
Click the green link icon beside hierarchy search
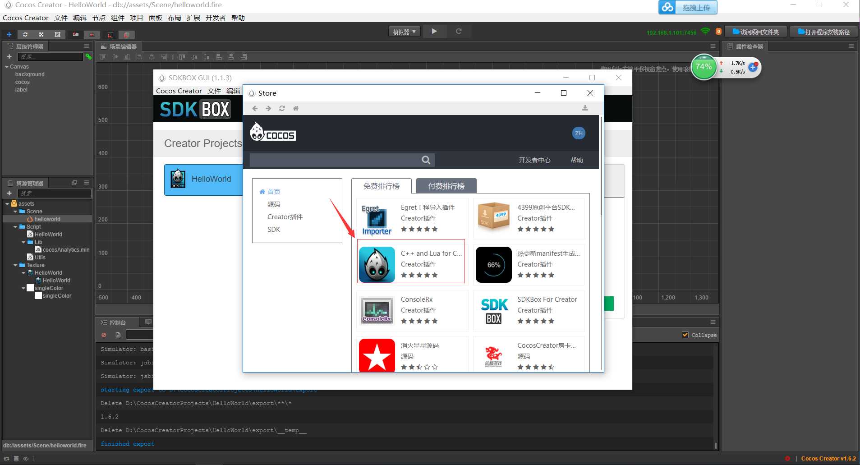click(x=89, y=56)
